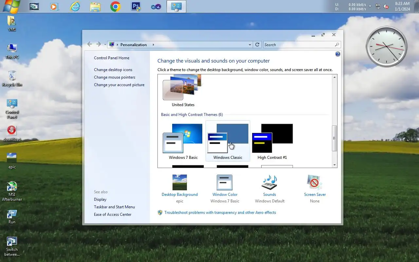
Task: Open the first taskbar monitor app icon
Action: 34,6
